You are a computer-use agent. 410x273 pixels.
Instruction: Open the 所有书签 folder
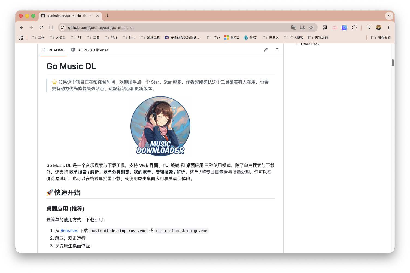click(381, 38)
